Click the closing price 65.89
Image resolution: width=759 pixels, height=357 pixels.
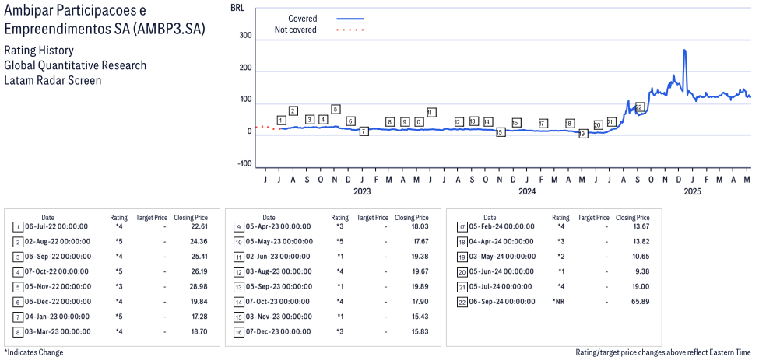(x=641, y=302)
